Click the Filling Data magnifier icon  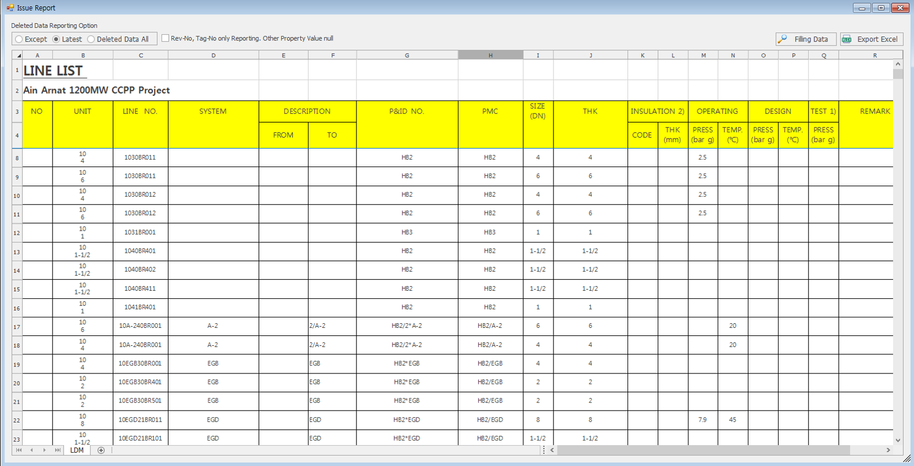(783, 39)
